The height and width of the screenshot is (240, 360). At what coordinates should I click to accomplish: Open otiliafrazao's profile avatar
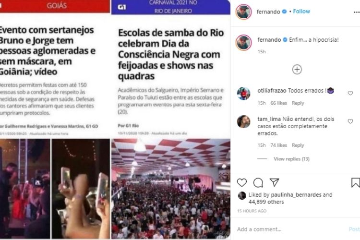[243, 94]
